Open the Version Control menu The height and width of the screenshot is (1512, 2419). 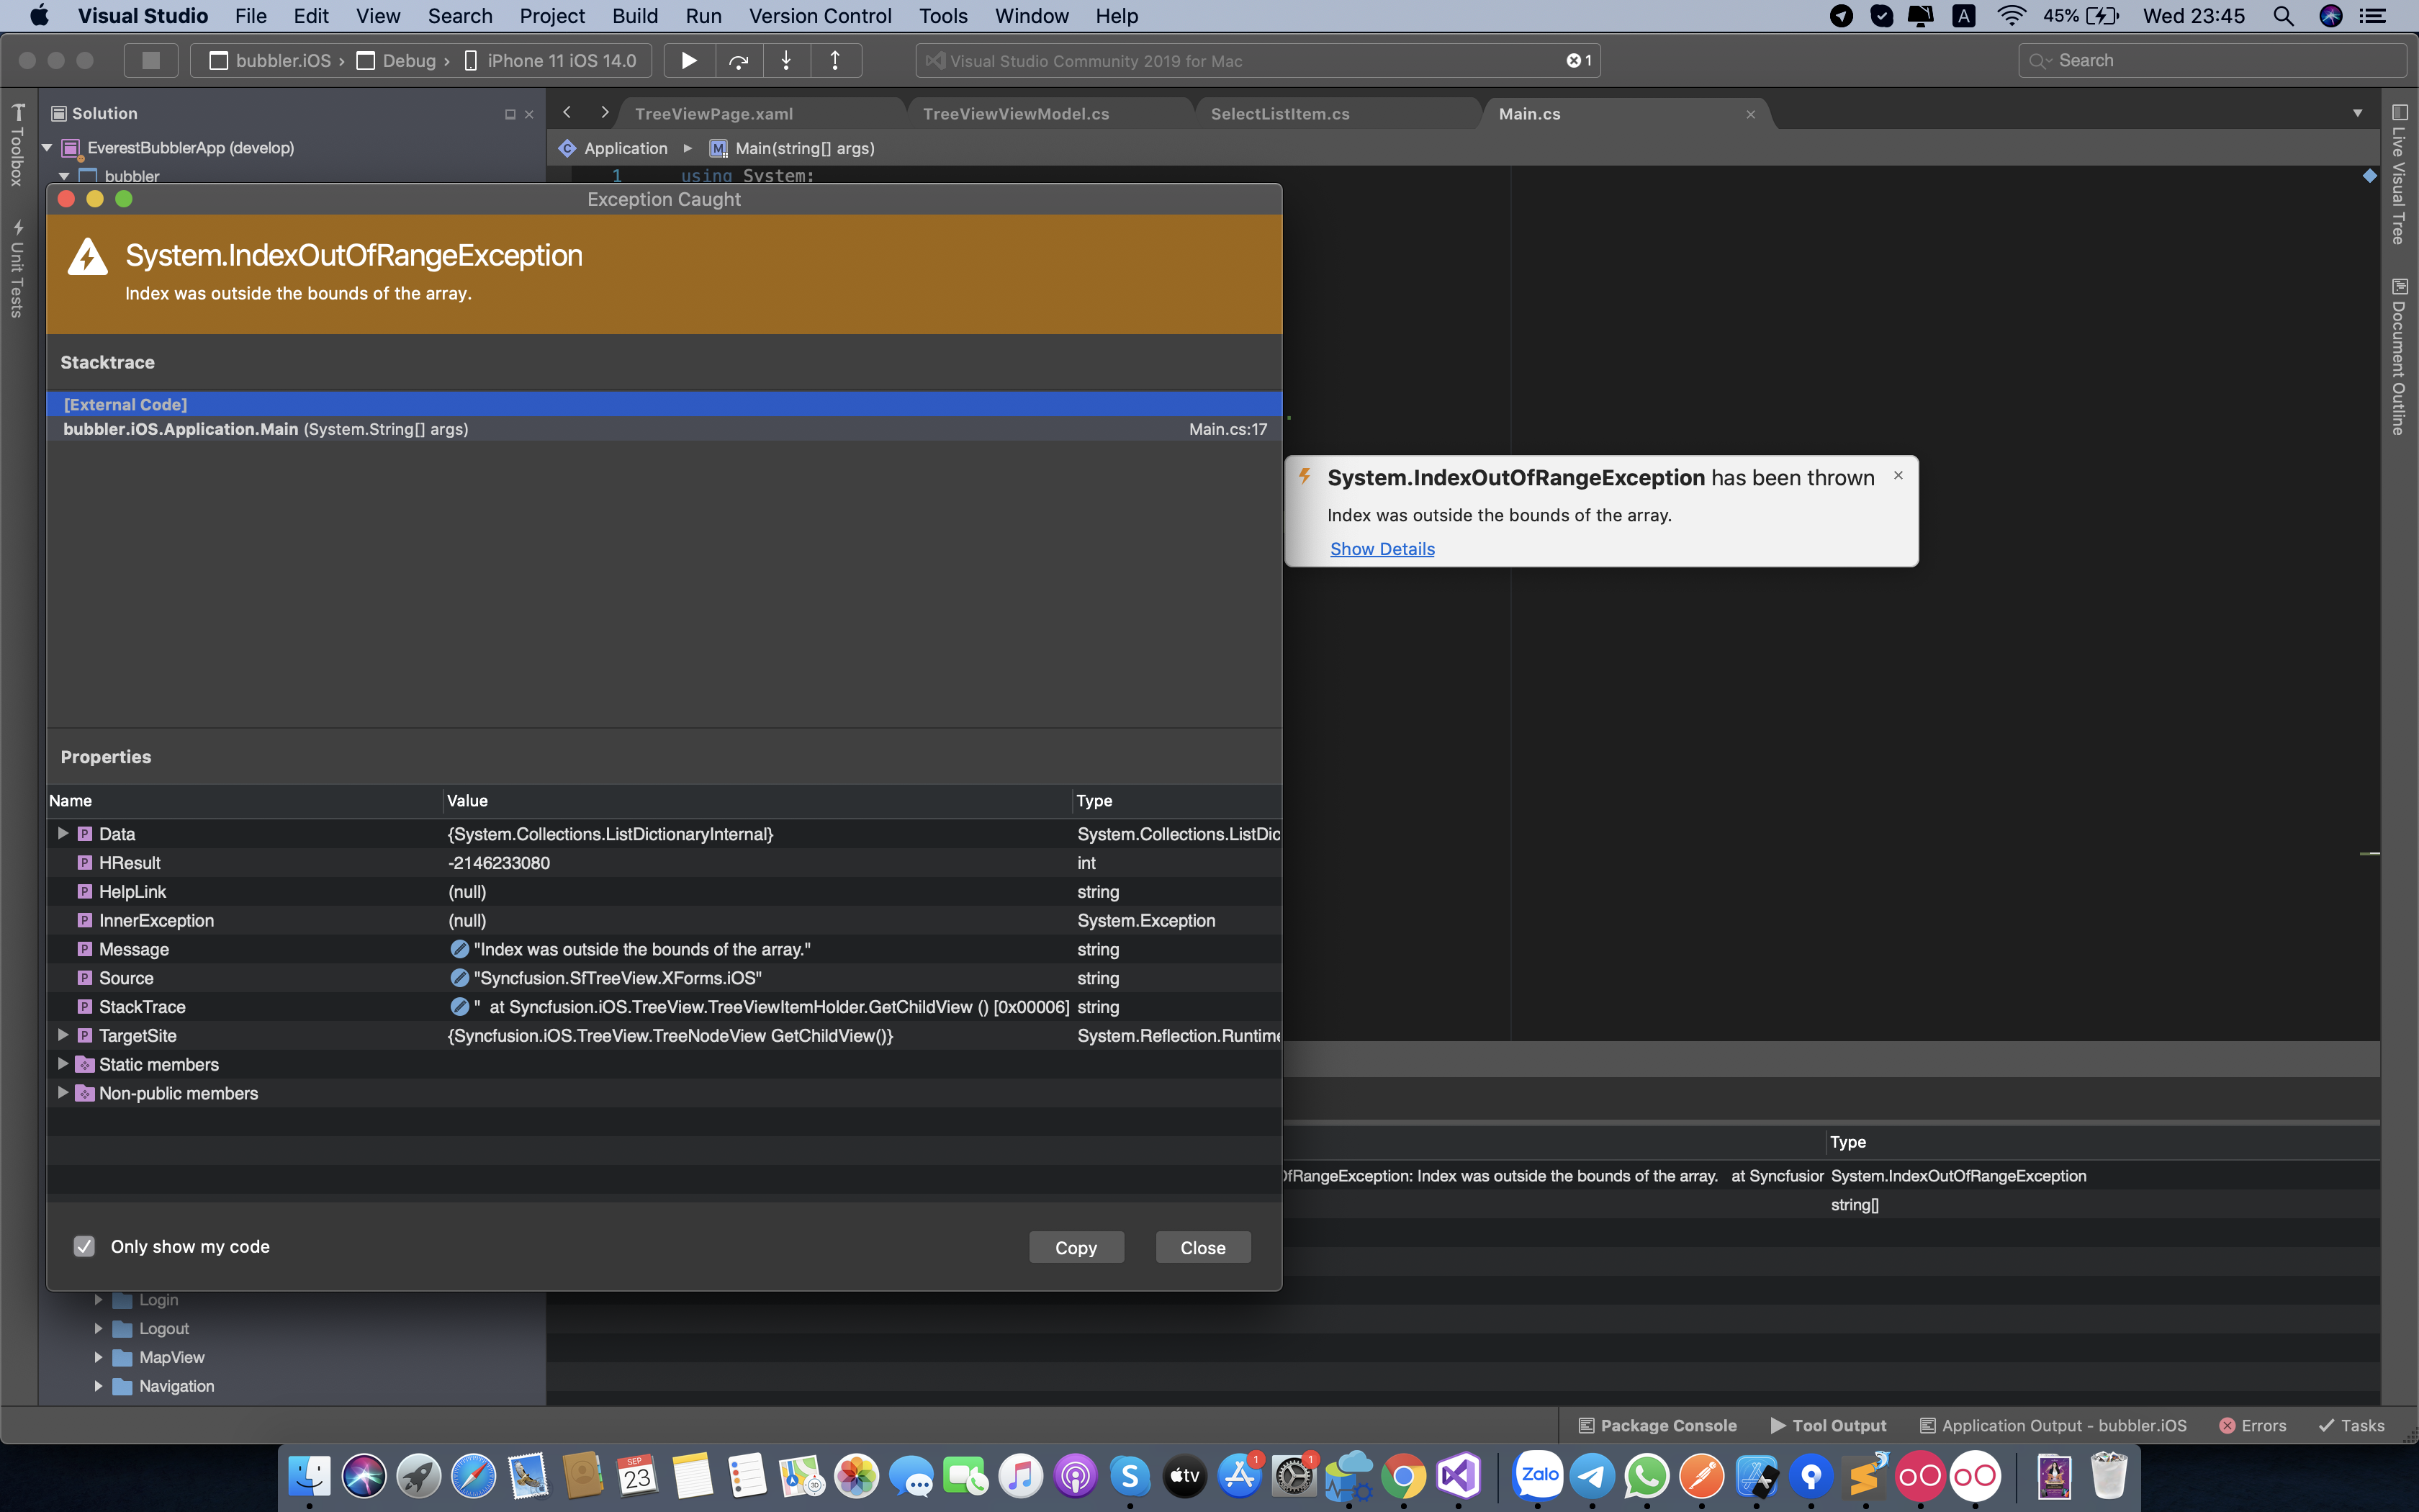coord(820,16)
